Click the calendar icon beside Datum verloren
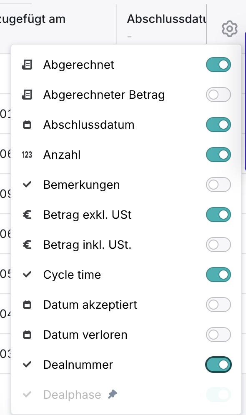The image size is (246, 415). click(27, 335)
